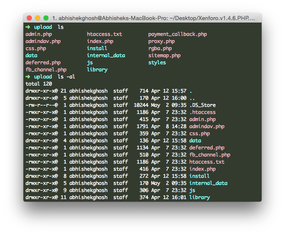This screenshot has height=235, width=285.
Task: Click the yellow minimize window button
Action: pyautogui.click(x=38, y=18)
